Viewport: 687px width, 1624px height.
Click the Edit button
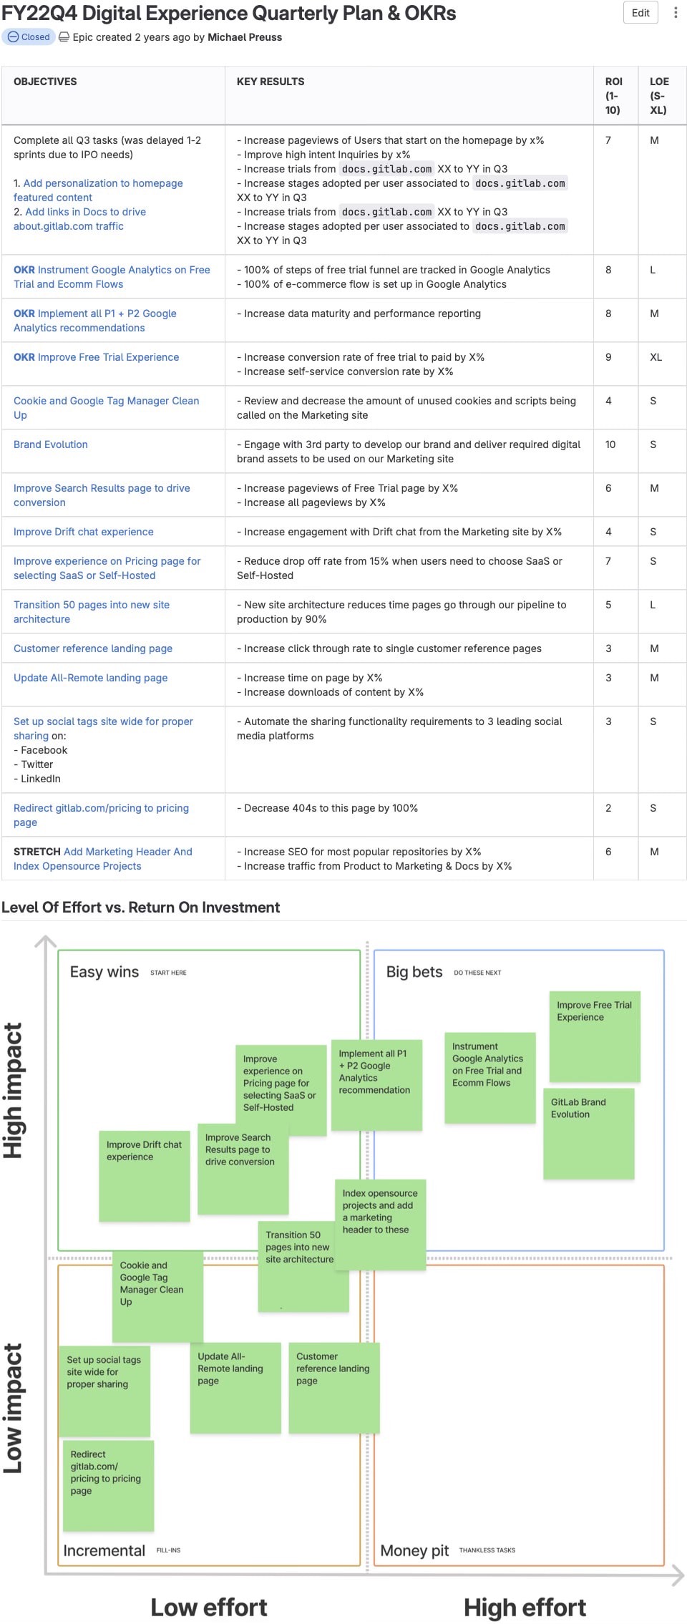(x=640, y=13)
